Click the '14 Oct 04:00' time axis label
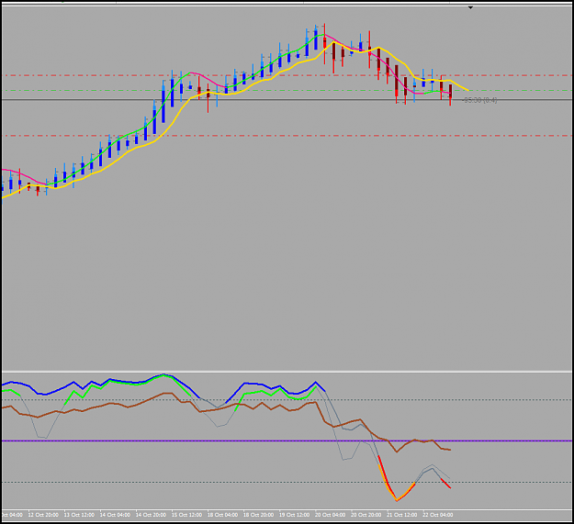This screenshot has width=574, height=524. [115, 515]
